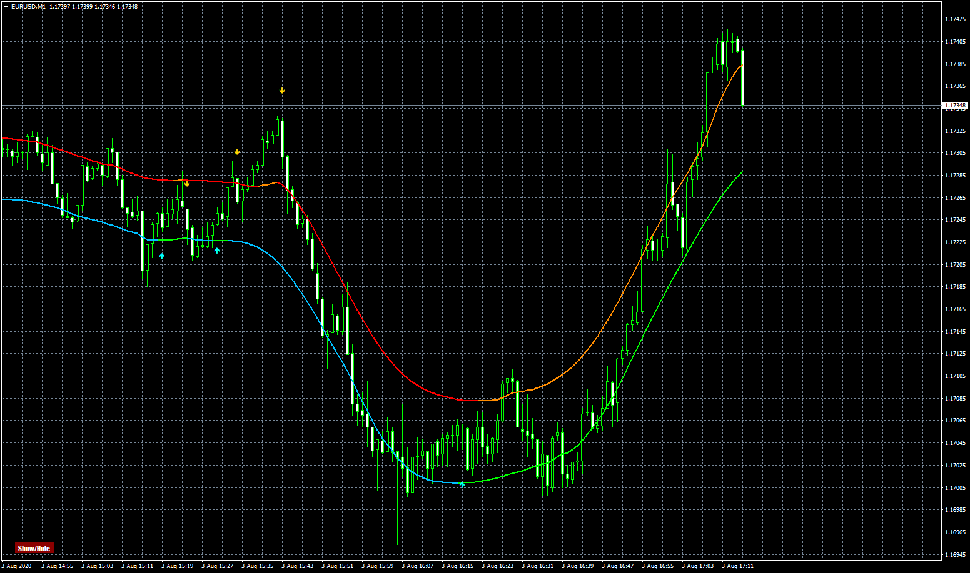This screenshot has height=573, width=970.
Task: Click the open value 1.17397 in the chart header
Action: pos(60,6)
